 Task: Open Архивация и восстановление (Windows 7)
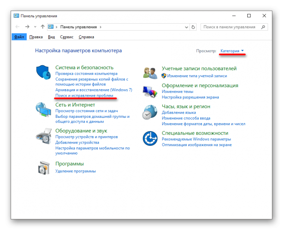click(94, 90)
